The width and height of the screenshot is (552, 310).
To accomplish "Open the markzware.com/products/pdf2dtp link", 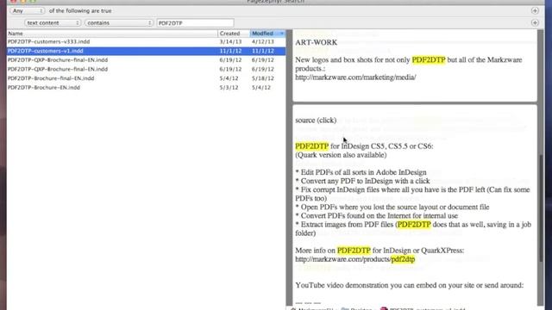I will click(x=354, y=259).
